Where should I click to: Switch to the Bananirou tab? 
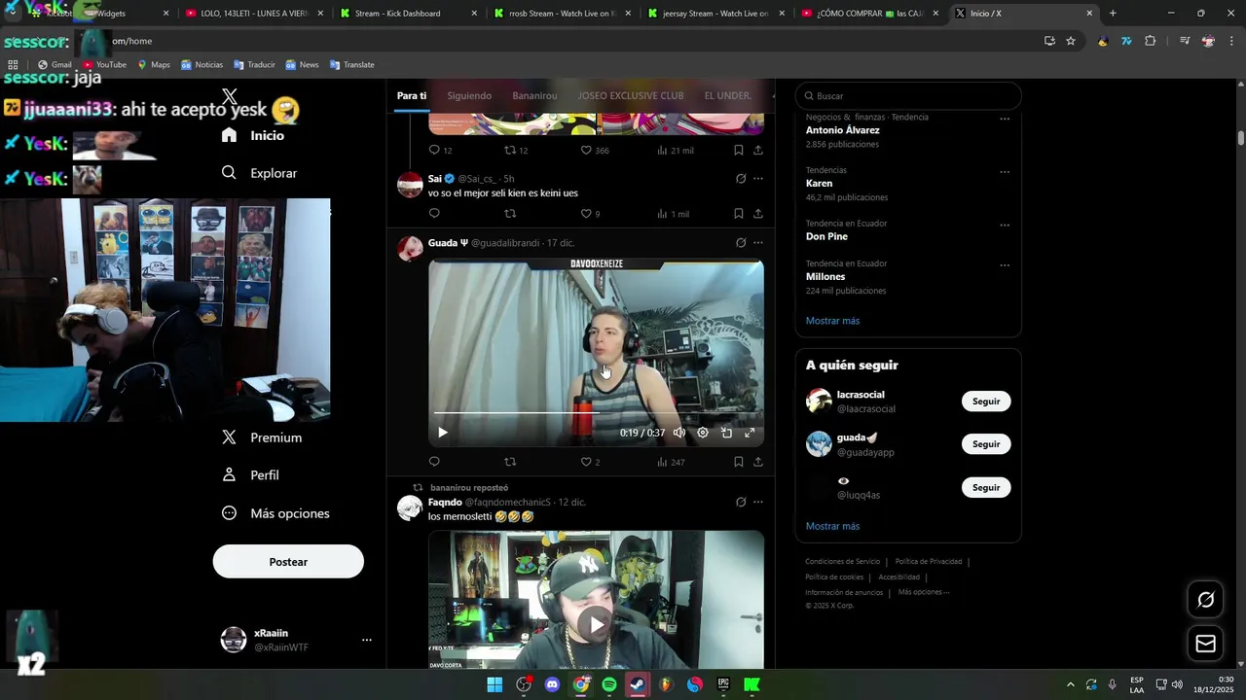click(x=534, y=96)
